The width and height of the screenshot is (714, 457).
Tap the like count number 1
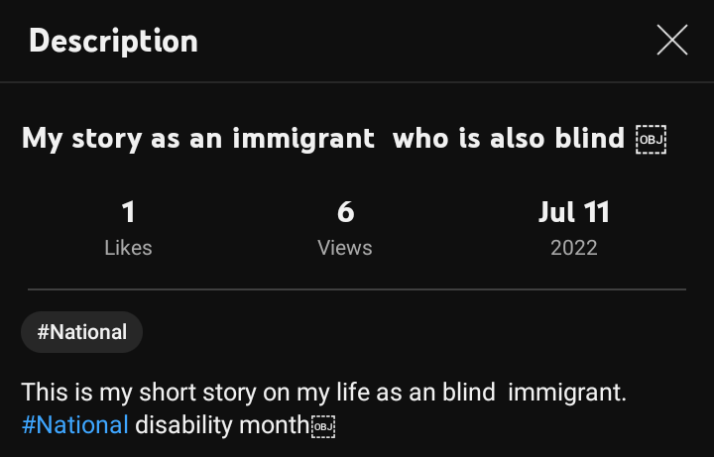pos(128,211)
